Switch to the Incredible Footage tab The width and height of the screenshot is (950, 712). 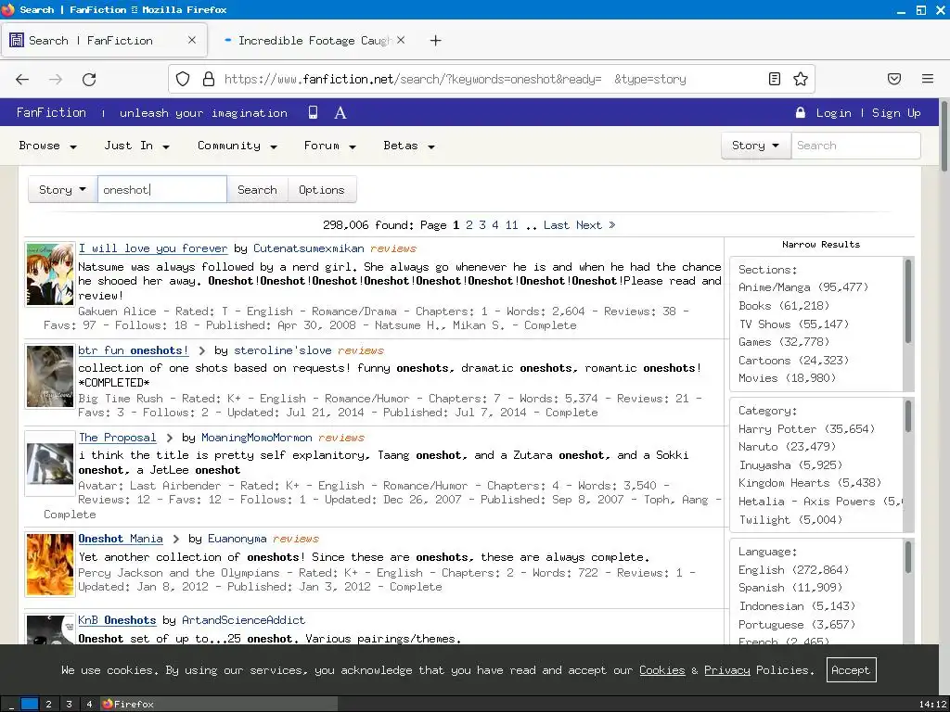coord(312,41)
